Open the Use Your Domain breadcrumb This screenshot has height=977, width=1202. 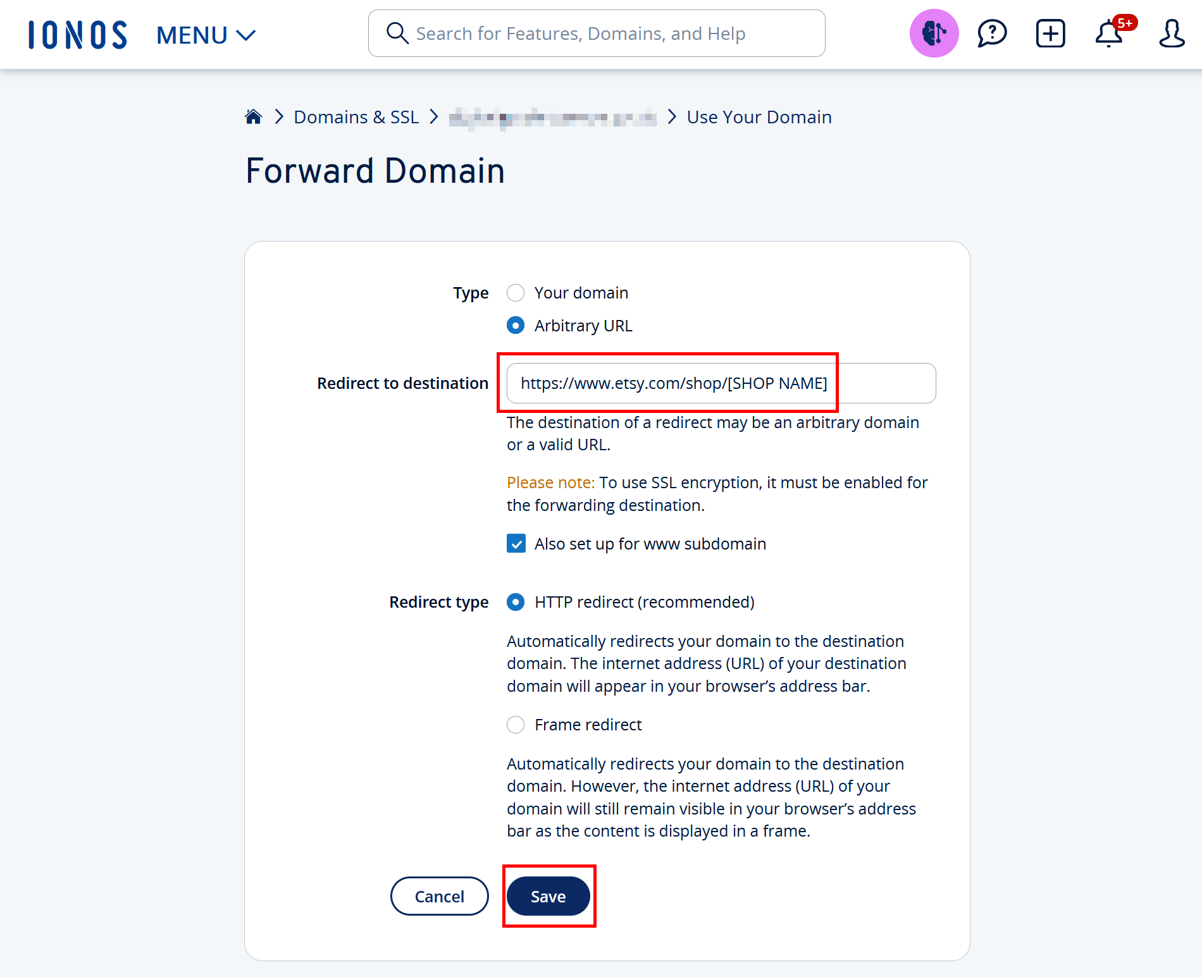[759, 117]
